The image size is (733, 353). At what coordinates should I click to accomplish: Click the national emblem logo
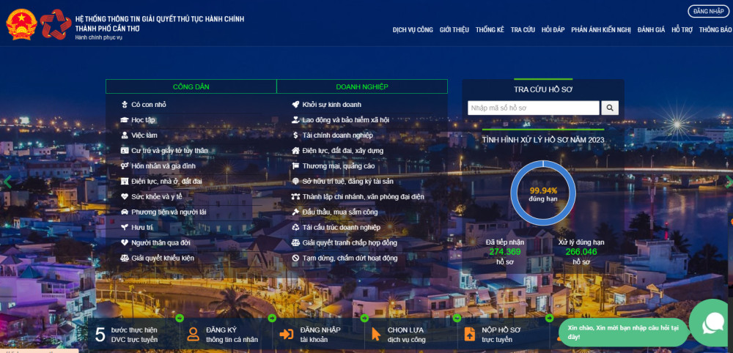[x=21, y=24]
